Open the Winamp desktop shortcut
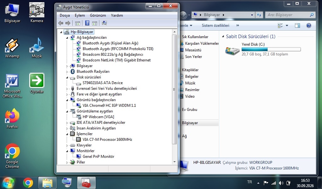 pos(12,48)
